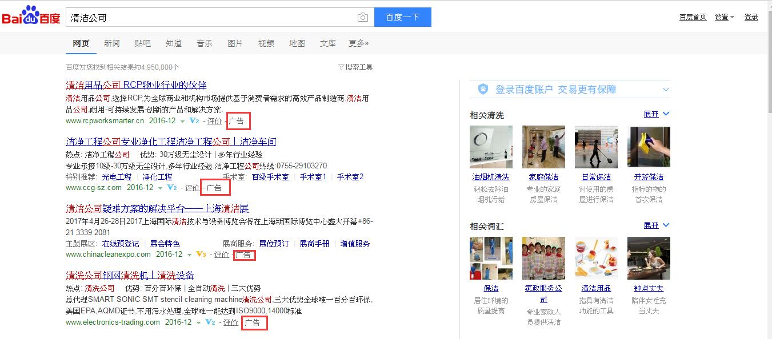This screenshot has width=772, height=339.
Task: Click the 手术室1 sub-link
Action: point(313,177)
